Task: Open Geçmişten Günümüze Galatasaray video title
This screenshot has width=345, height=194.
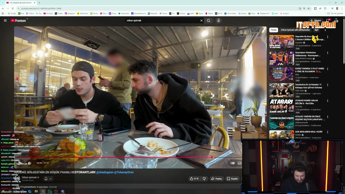Action: (308, 54)
